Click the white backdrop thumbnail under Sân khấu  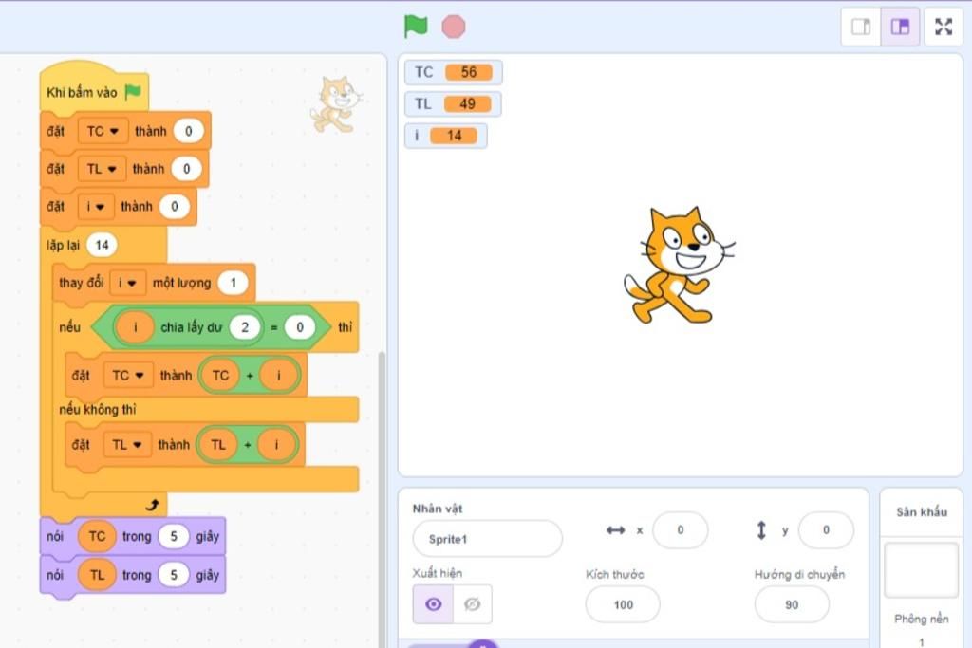pos(920,569)
